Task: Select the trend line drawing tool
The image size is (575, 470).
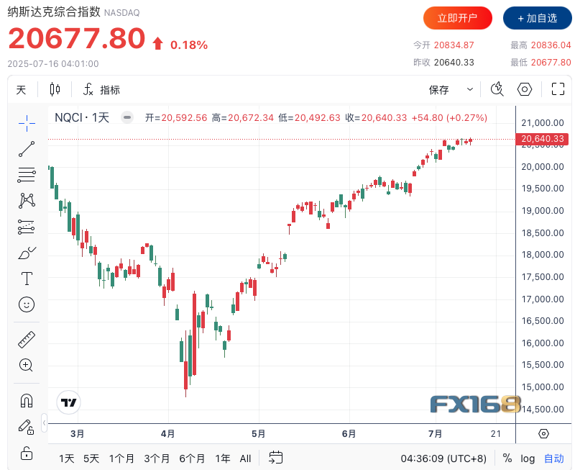Action: coord(27,149)
